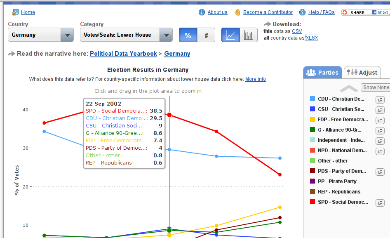Open the About us link
Image resolution: width=390 pixels, height=238 pixels.
[x=217, y=12]
